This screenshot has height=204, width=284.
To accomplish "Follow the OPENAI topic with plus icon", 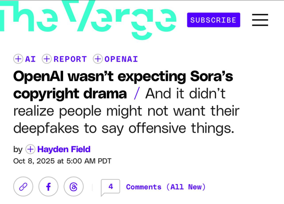I will tap(98, 59).
